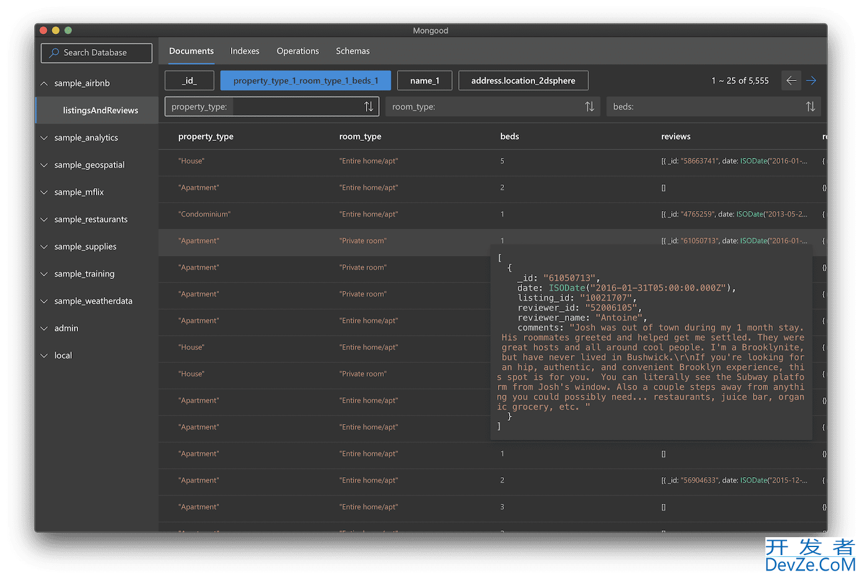This screenshot has width=862, height=578.
Task: Open the listingsAndReviews collection
Action: (97, 110)
